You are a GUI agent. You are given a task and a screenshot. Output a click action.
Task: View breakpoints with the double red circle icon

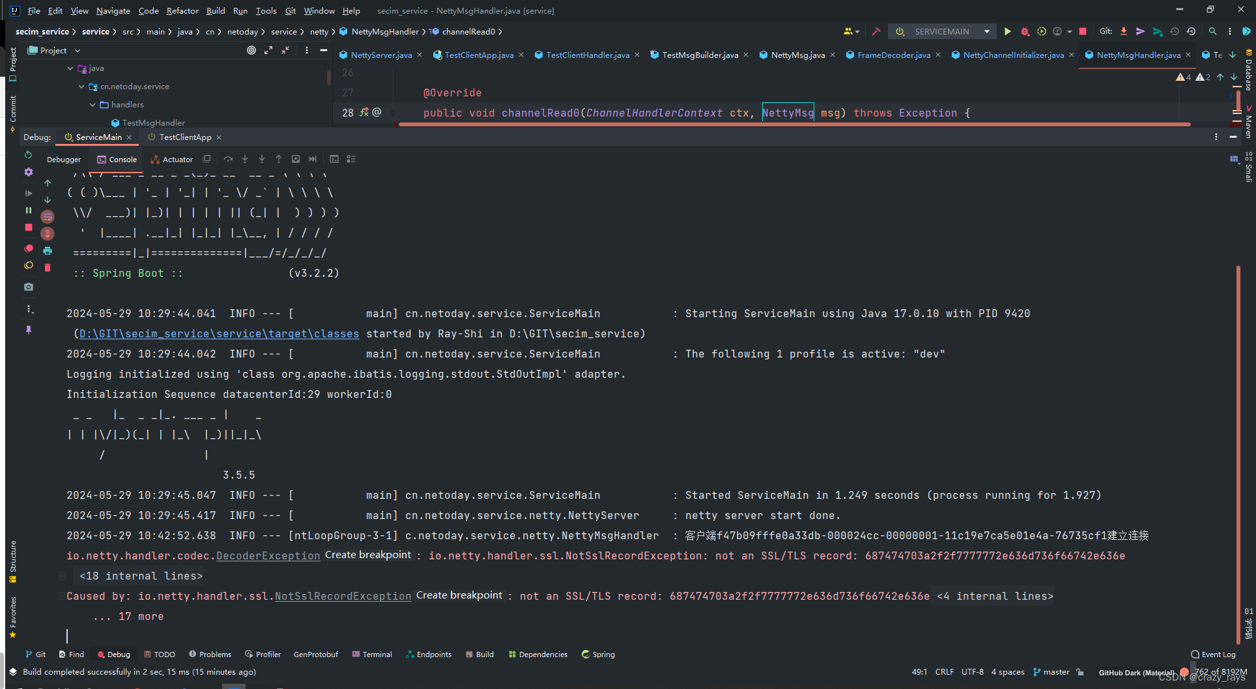click(x=28, y=249)
